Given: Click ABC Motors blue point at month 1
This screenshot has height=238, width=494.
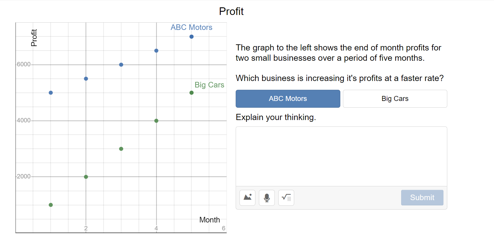Looking at the screenshot, I should coord(51,93).
